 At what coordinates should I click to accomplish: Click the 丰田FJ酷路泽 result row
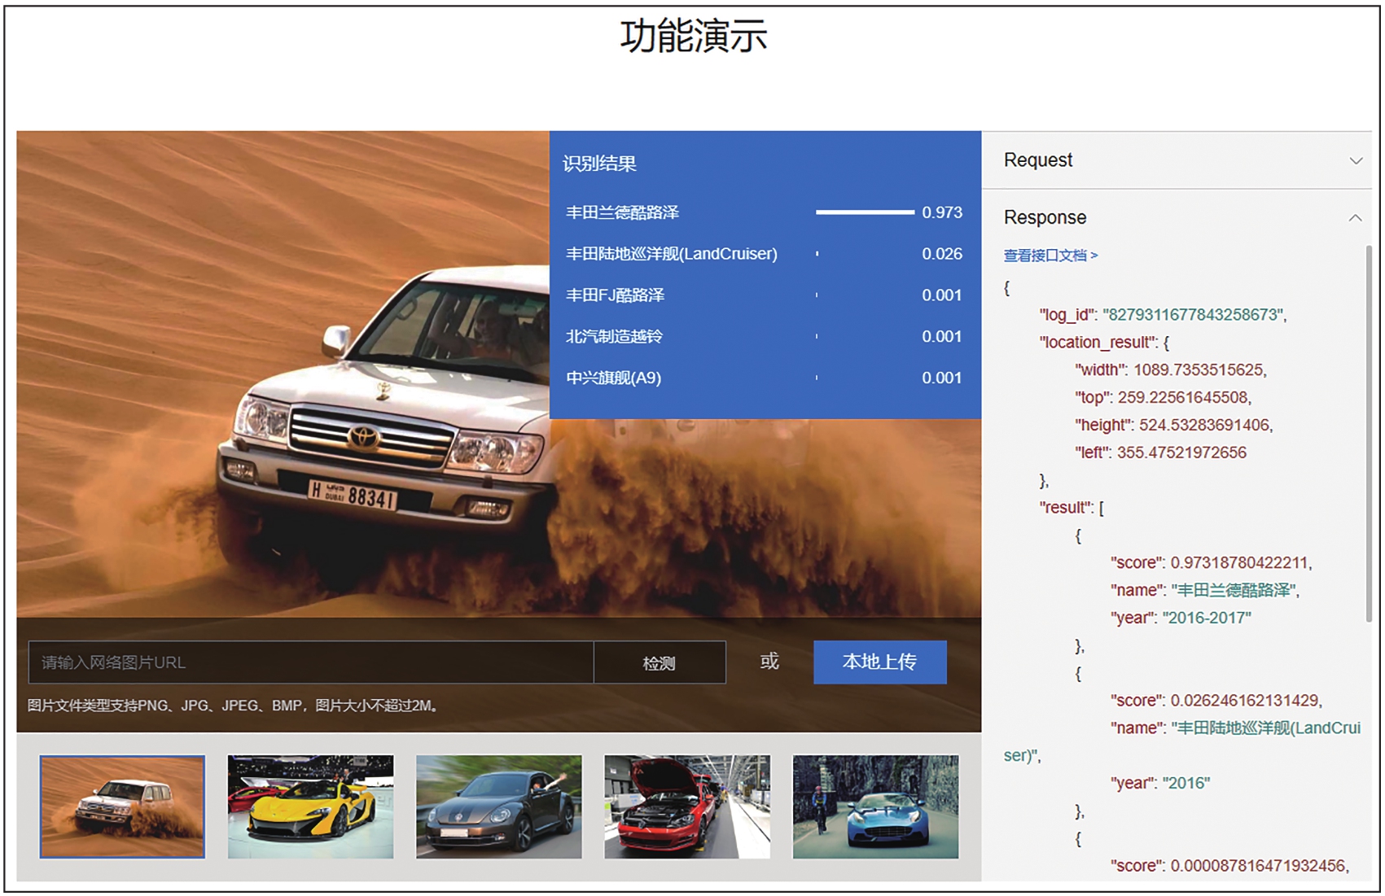coord(765,295)
